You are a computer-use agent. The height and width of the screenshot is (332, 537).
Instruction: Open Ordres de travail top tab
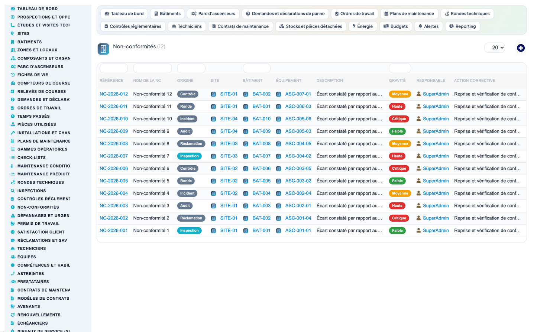(x=355, y=14)
